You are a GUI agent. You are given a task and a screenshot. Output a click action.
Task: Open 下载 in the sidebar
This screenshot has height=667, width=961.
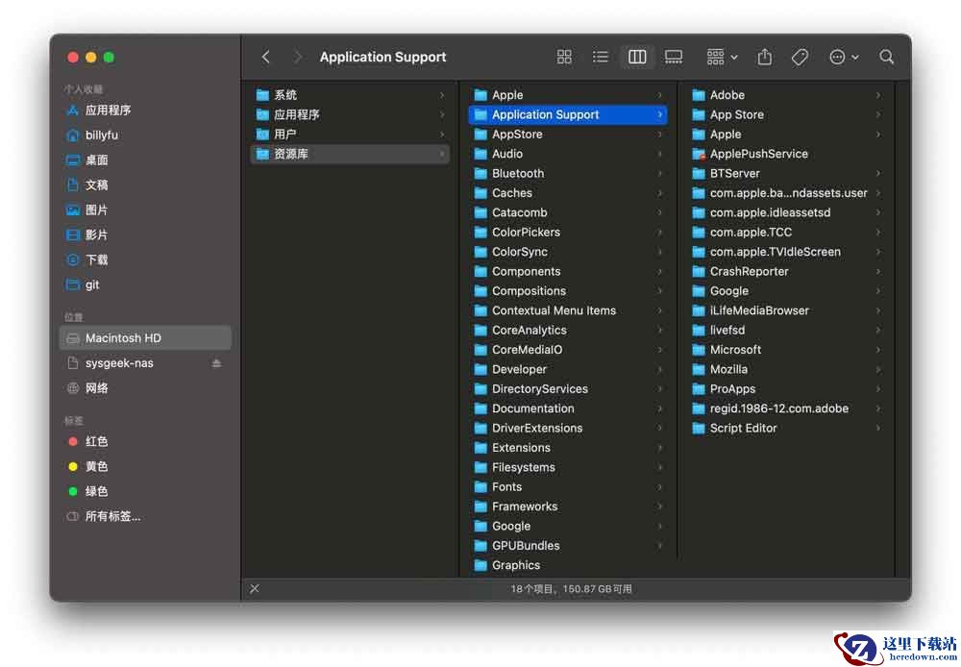pyautogui.click(x=145, y=259)
